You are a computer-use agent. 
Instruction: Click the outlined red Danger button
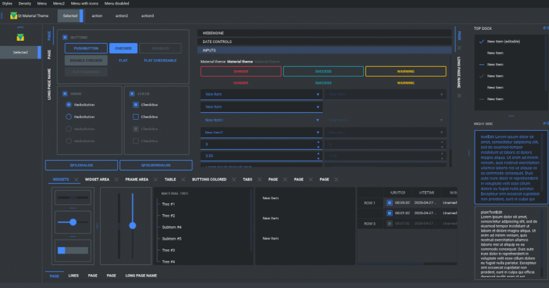(x=241, y=71)
